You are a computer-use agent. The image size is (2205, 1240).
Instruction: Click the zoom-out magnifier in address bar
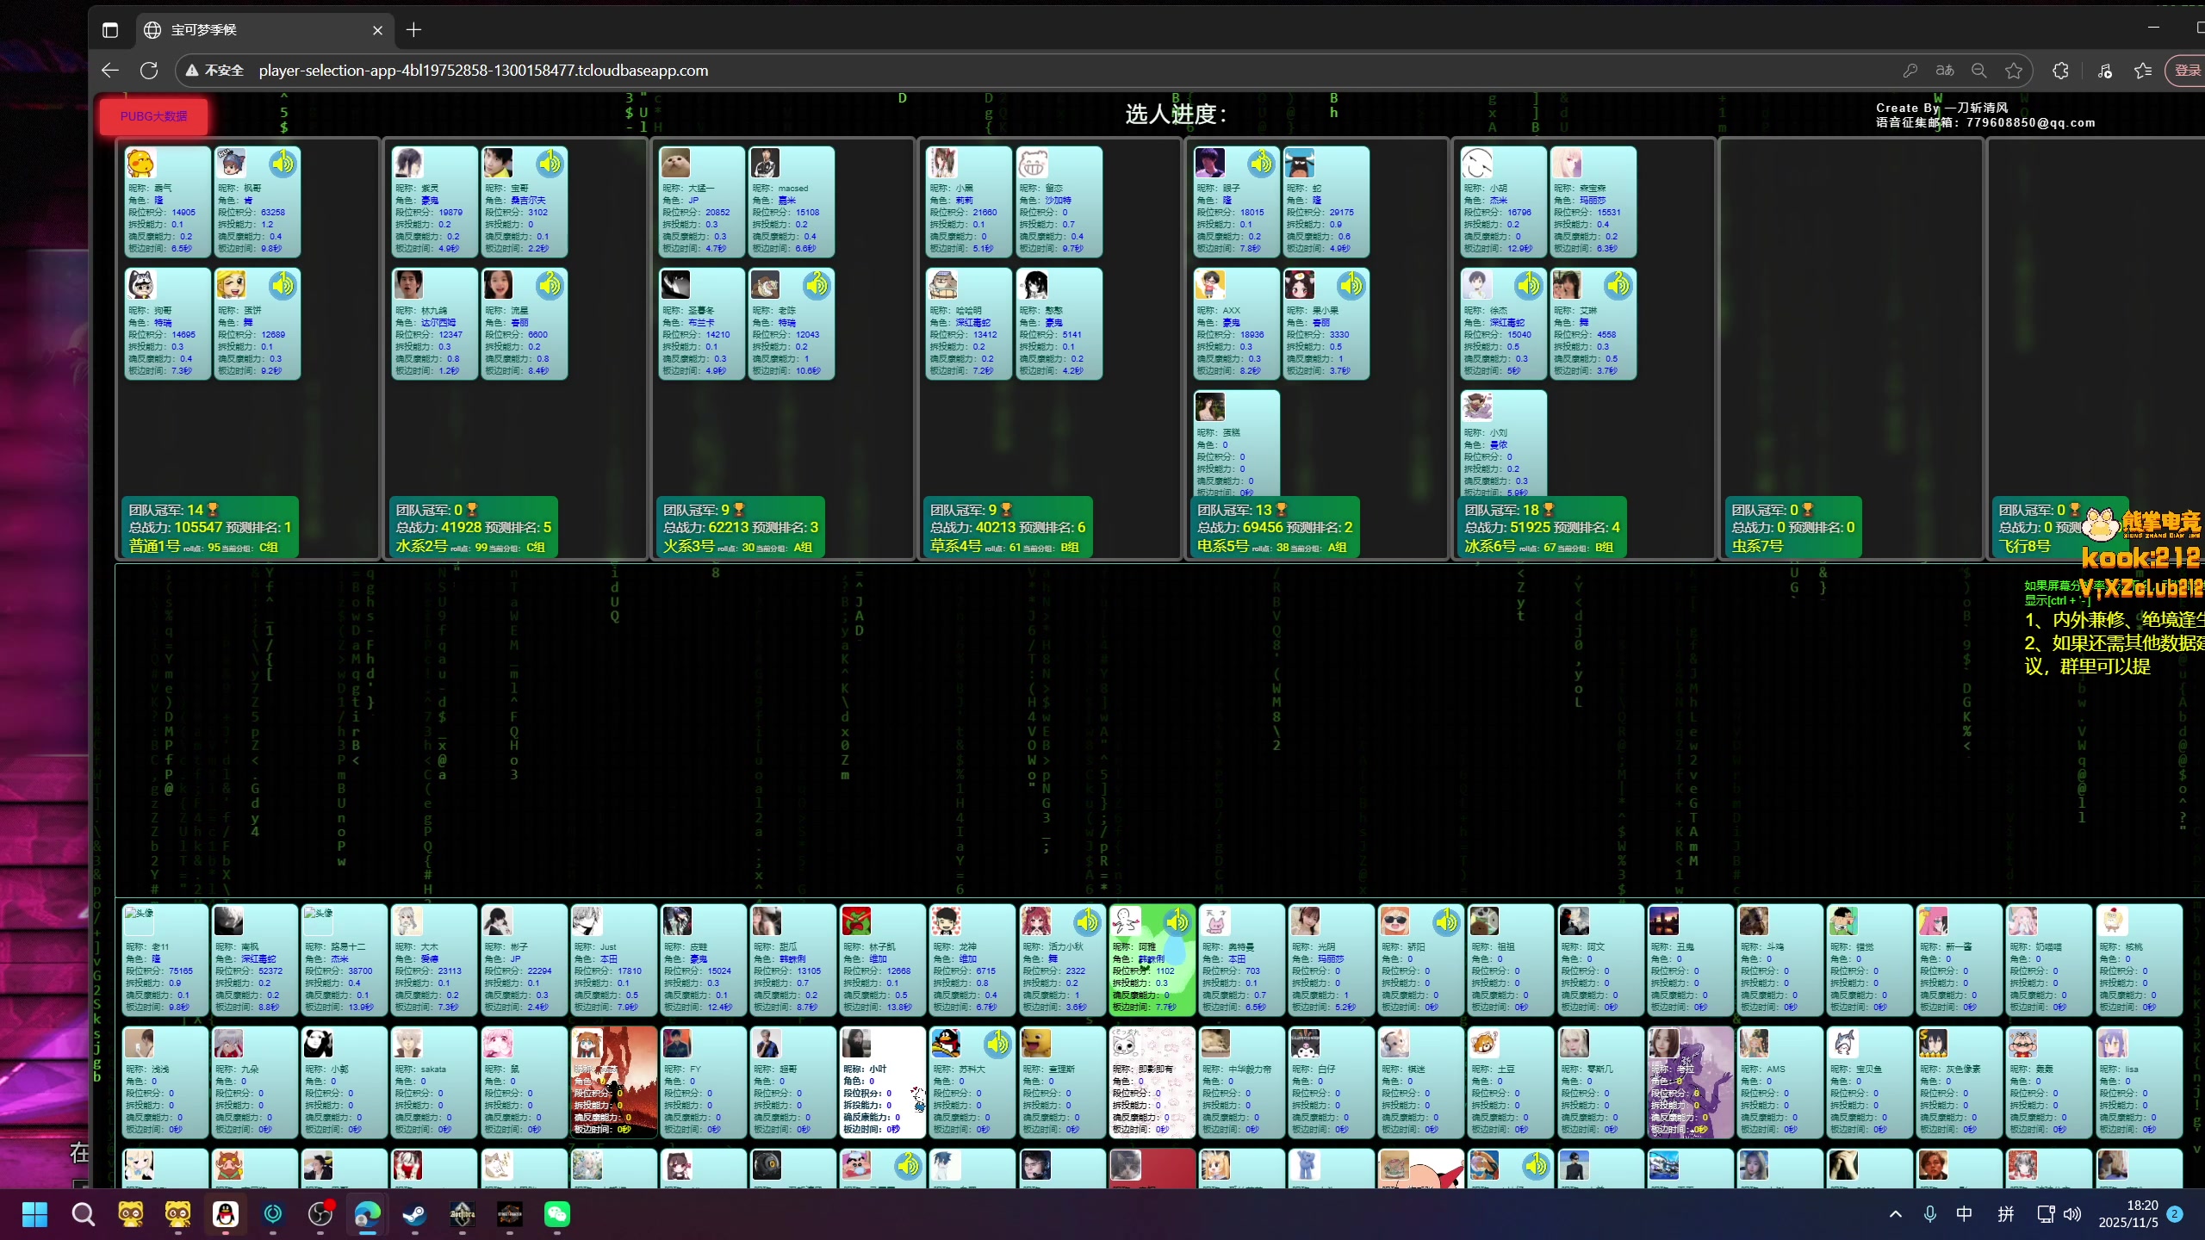point(1979,71)
